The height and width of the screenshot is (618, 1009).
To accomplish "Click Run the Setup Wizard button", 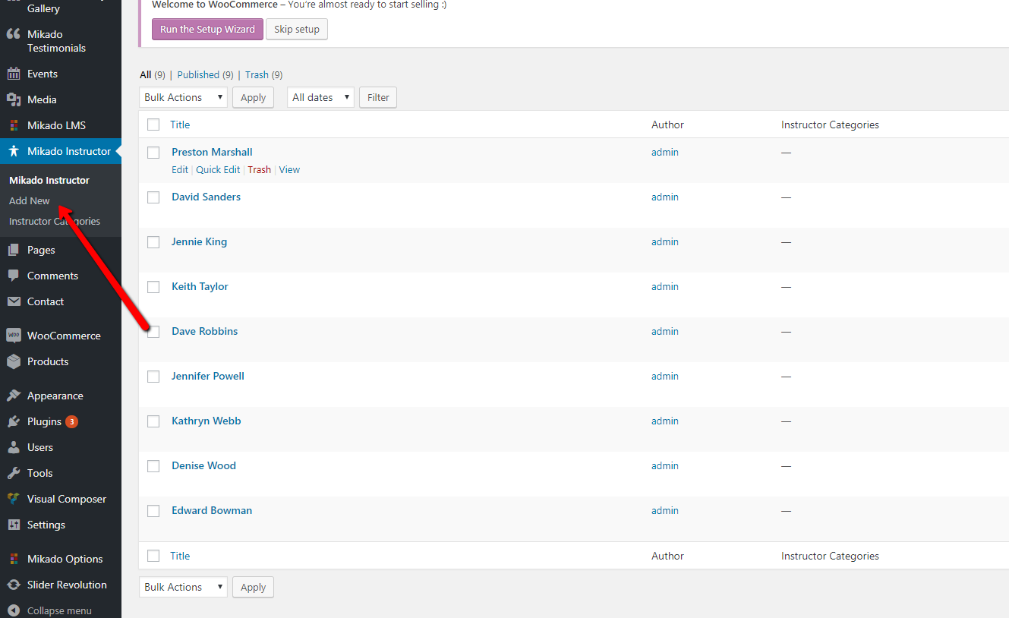I will tap(207, 29).
